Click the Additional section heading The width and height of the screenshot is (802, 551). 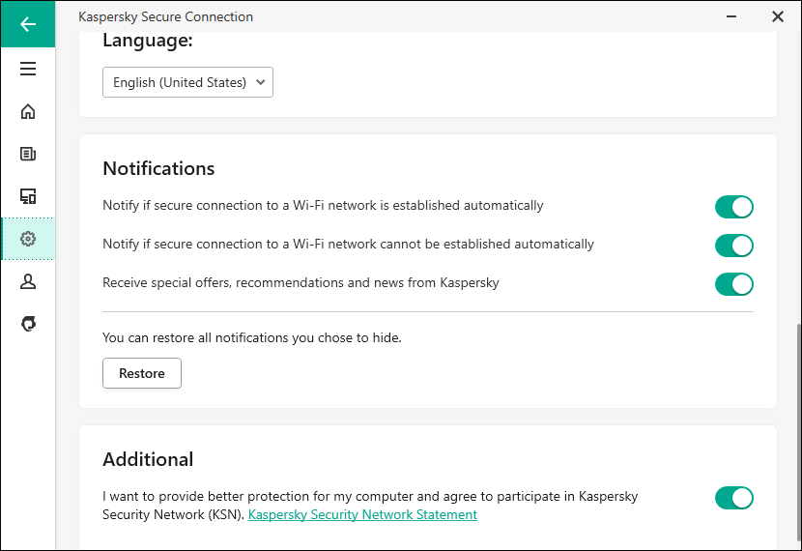point(148,459)
